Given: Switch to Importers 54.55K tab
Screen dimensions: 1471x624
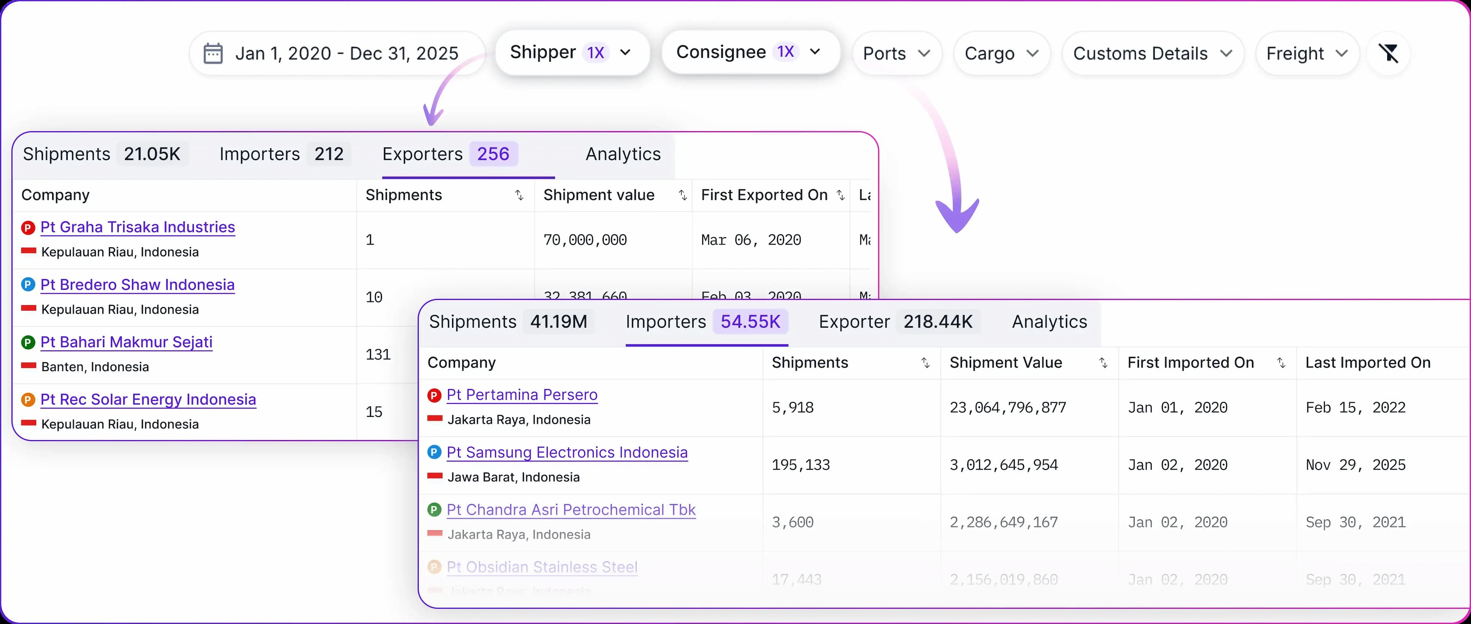Looking at the screenshot, I should [706, 322].
